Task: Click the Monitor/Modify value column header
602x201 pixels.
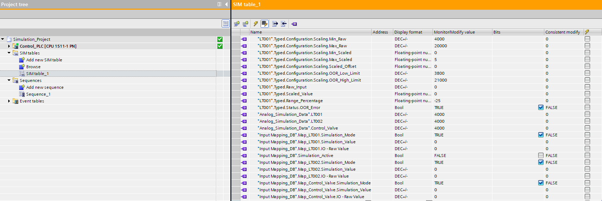Action: click(x=454, y=32)
